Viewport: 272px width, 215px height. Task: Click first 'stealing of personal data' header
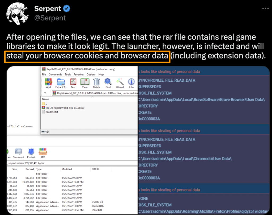[x=169, y=72]
